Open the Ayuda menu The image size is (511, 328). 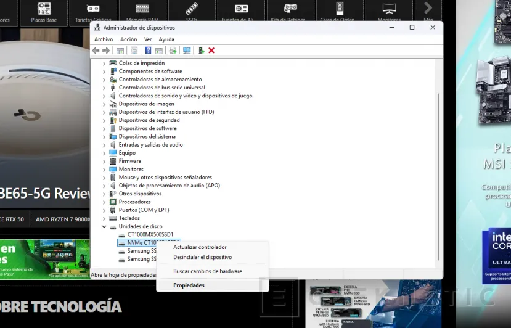point(166,39)
